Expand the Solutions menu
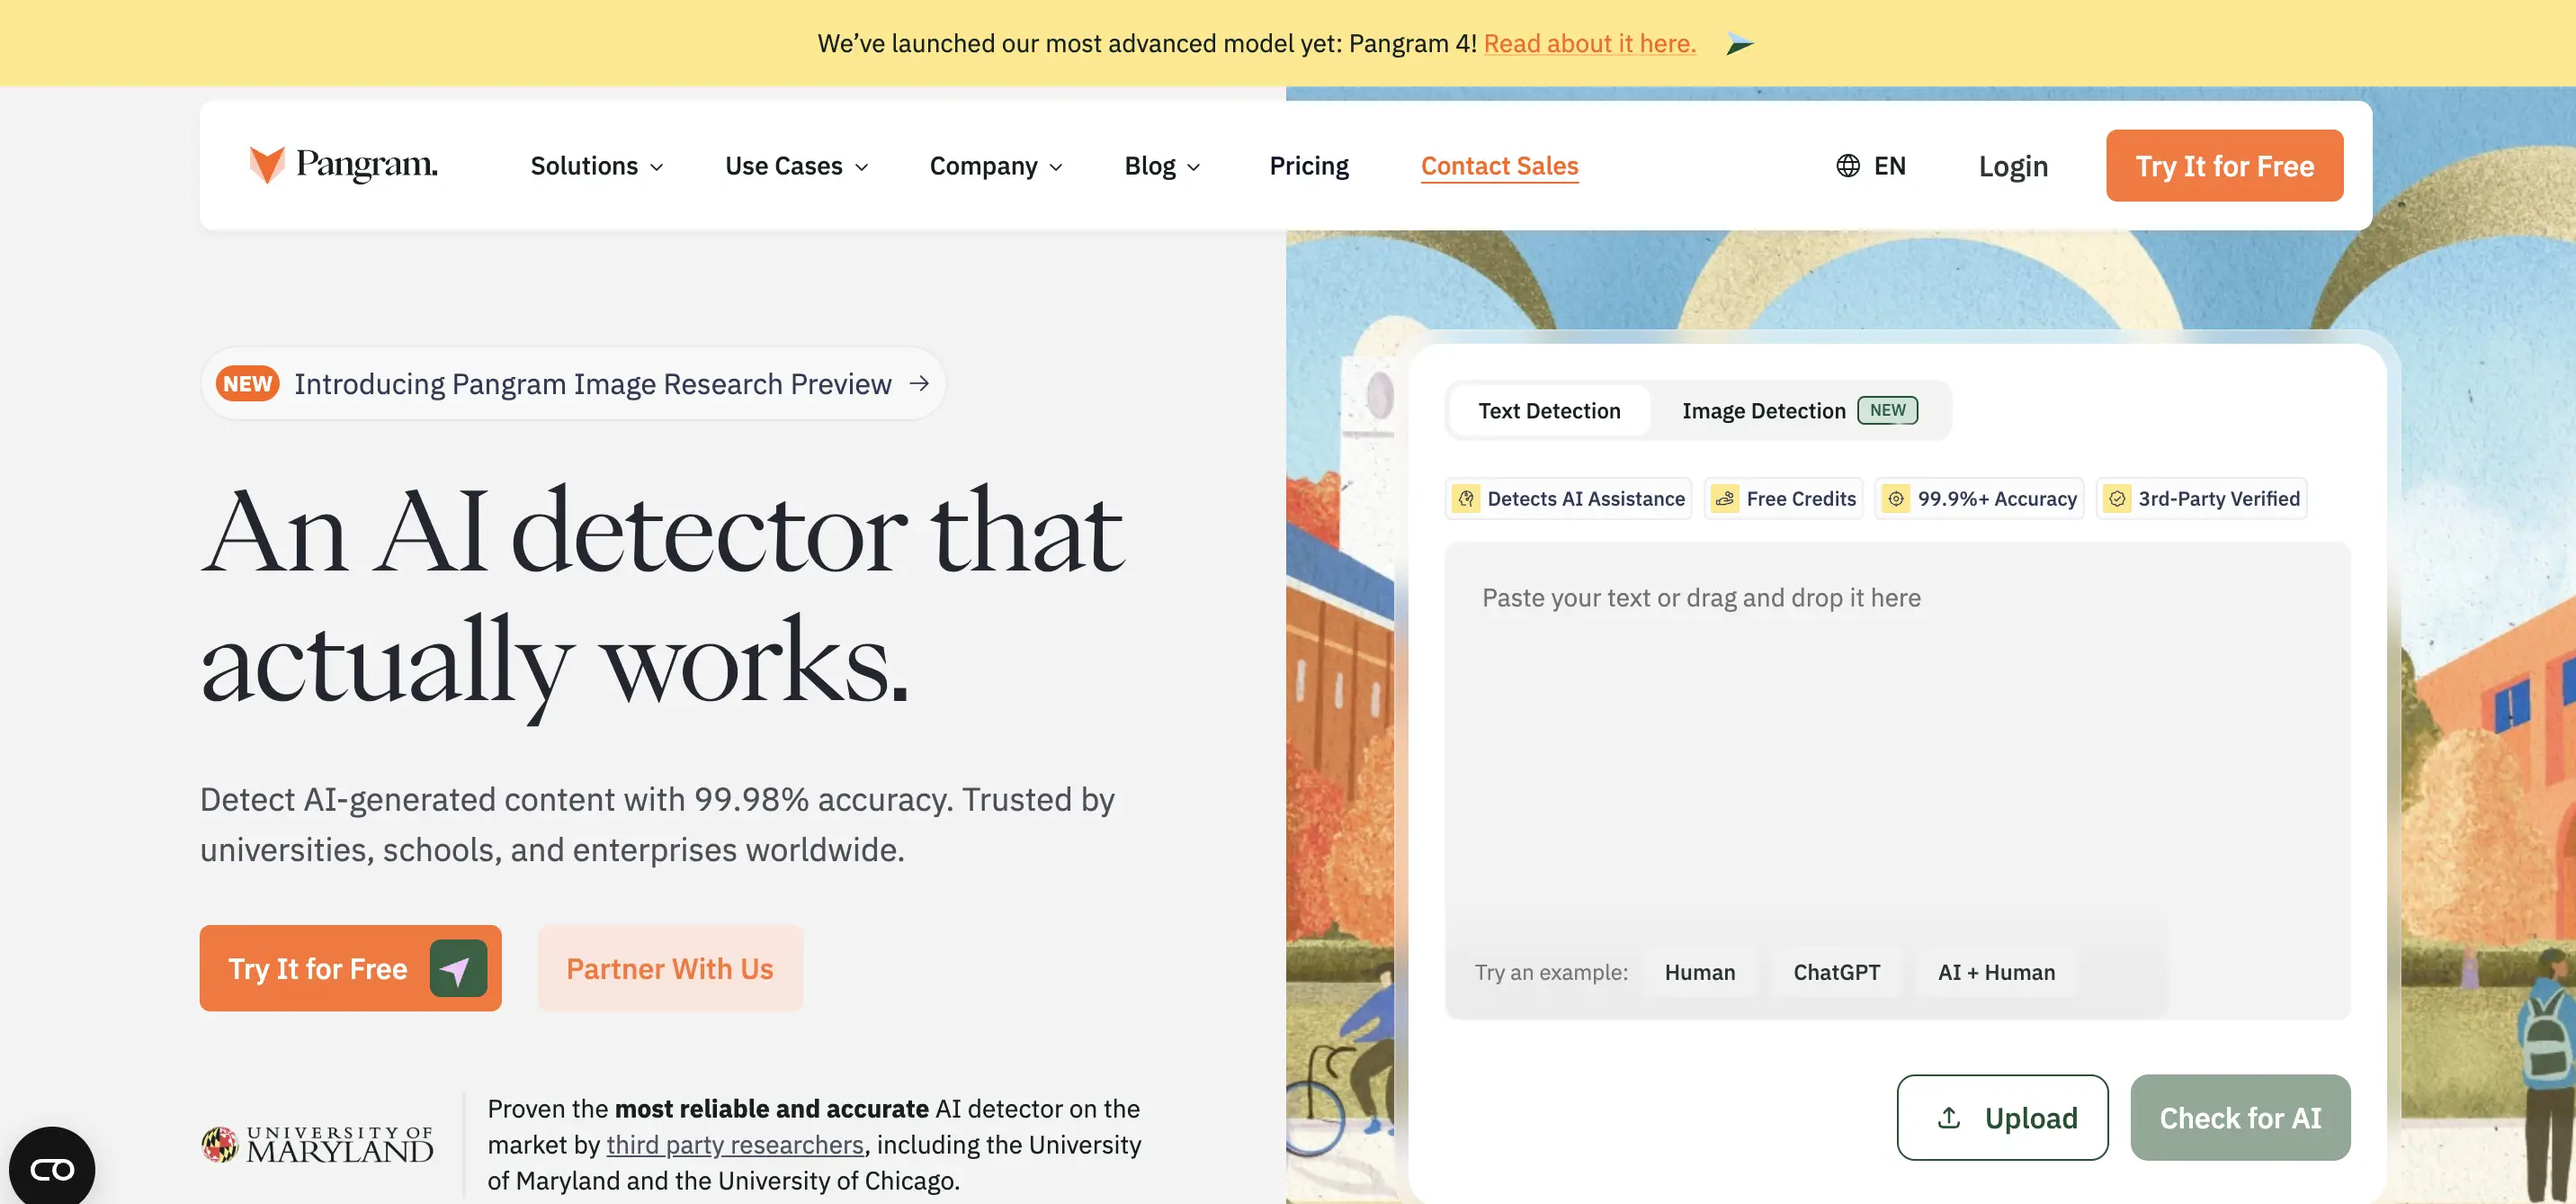This screenshot has height=1204, width=2576. pyautogui.click(x=596, y=166)
